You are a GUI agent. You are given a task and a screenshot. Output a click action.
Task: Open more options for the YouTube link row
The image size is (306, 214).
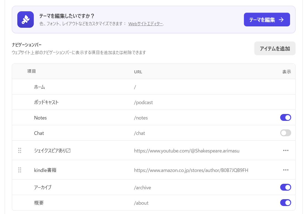pos(286,150)
